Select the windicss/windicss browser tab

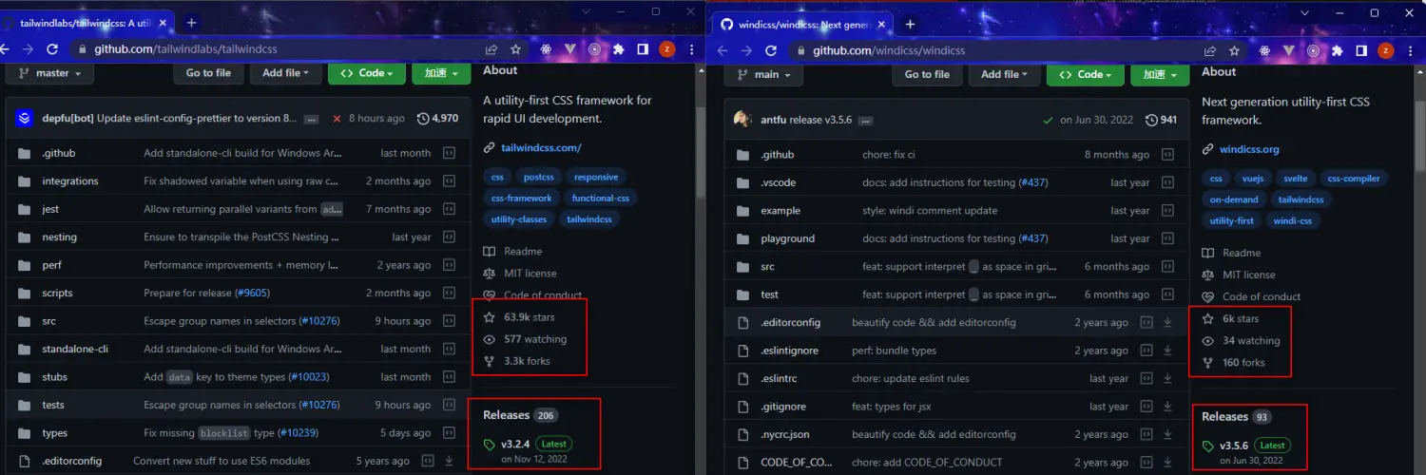pyautogui.click(x=803, y=24)
